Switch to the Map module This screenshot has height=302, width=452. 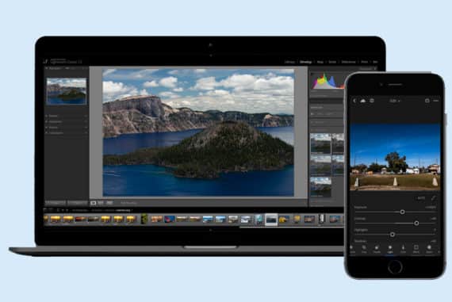(320, 62)
